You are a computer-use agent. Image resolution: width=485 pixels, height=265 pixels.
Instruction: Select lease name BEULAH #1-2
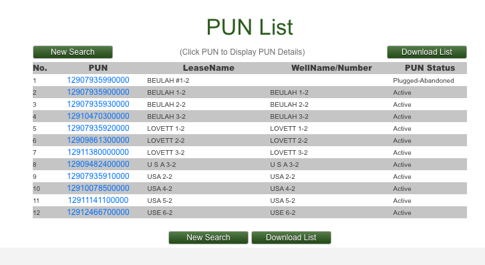168,81
